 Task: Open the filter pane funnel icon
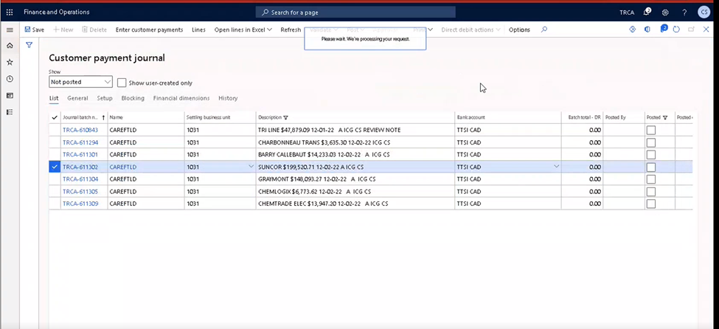[29, 45]
